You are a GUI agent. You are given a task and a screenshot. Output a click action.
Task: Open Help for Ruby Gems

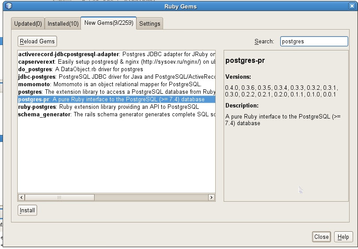click(343, 237)
